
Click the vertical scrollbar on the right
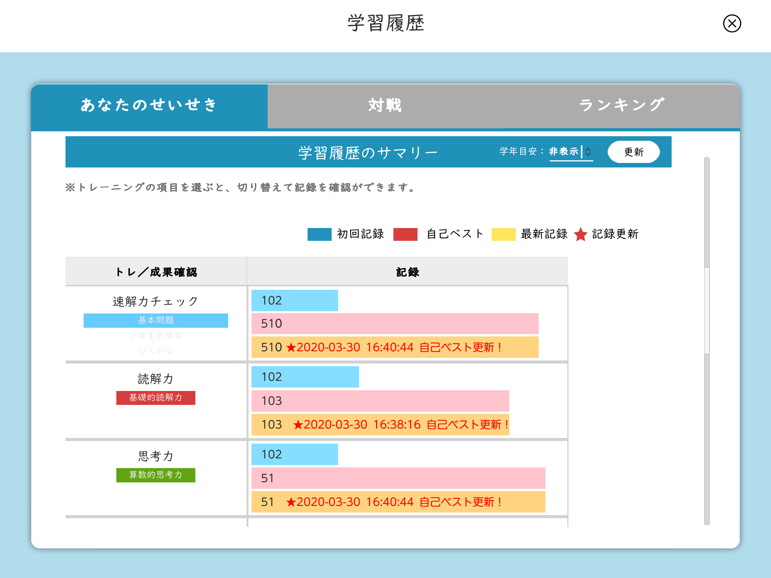707,341
